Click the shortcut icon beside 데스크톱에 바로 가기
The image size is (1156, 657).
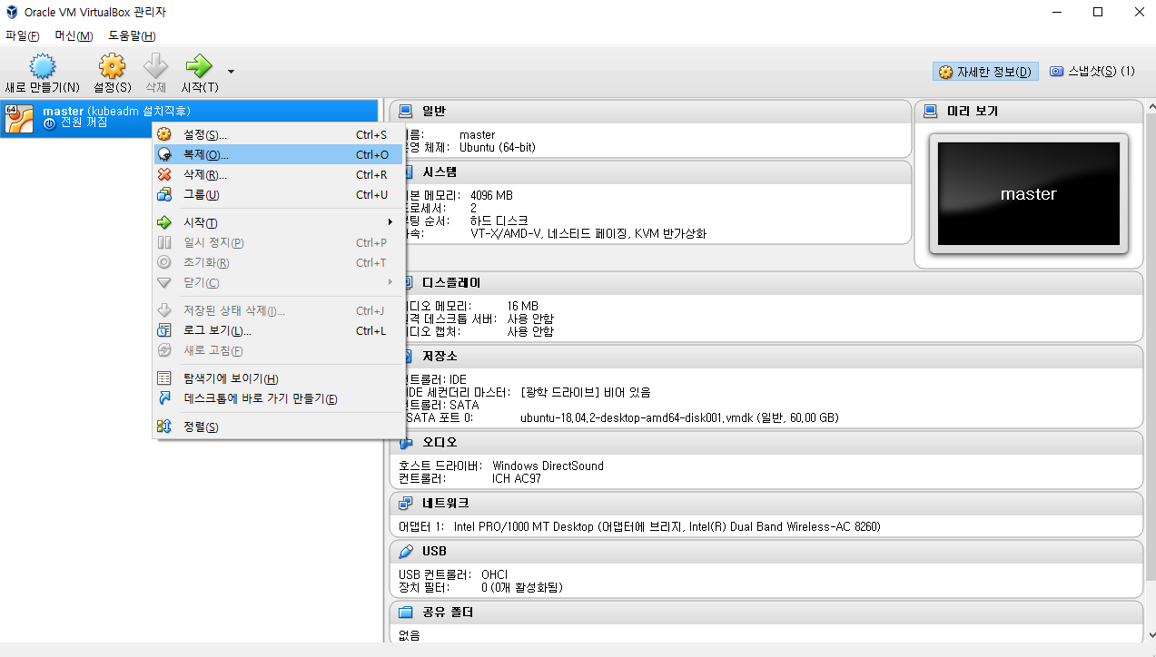pos(164,398)
